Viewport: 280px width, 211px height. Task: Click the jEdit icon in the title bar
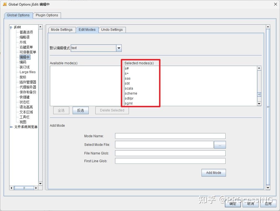(5, 4)
